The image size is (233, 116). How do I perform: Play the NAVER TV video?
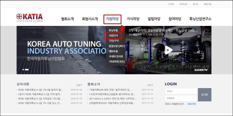click(x=168, y=50)
